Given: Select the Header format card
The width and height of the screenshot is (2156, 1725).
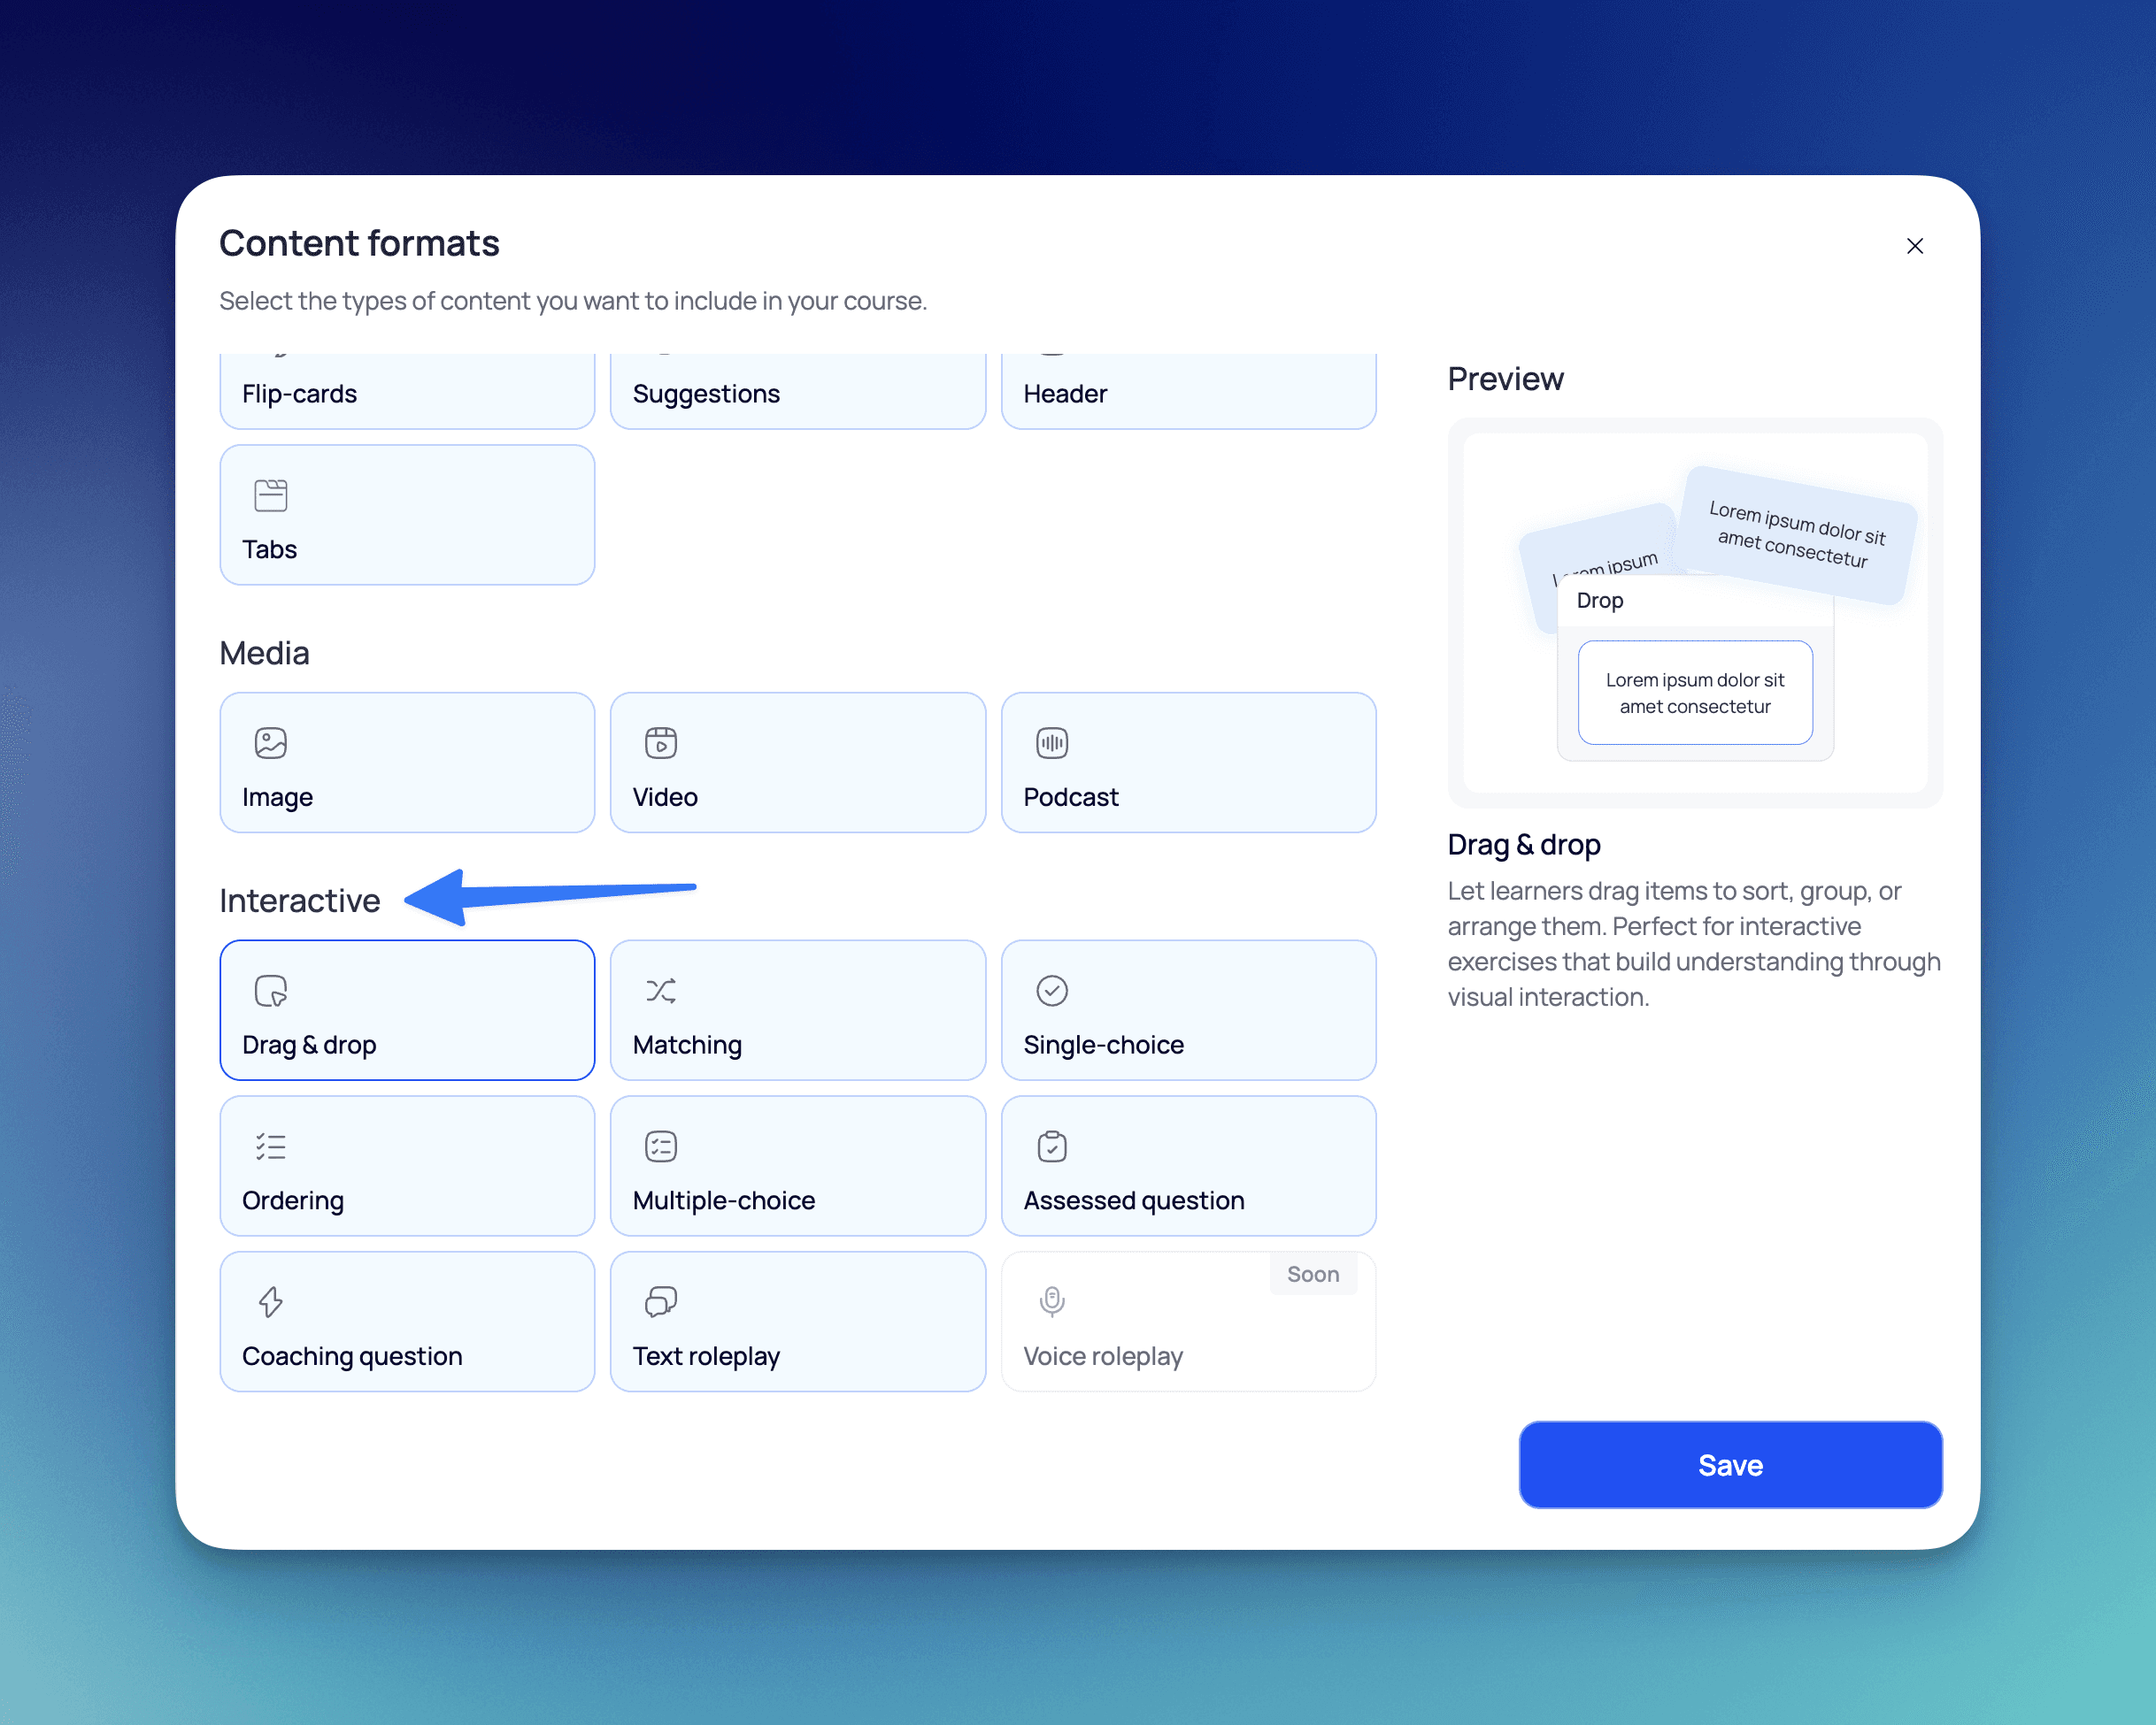Looking at the screenshot, I should point(1188,392).
